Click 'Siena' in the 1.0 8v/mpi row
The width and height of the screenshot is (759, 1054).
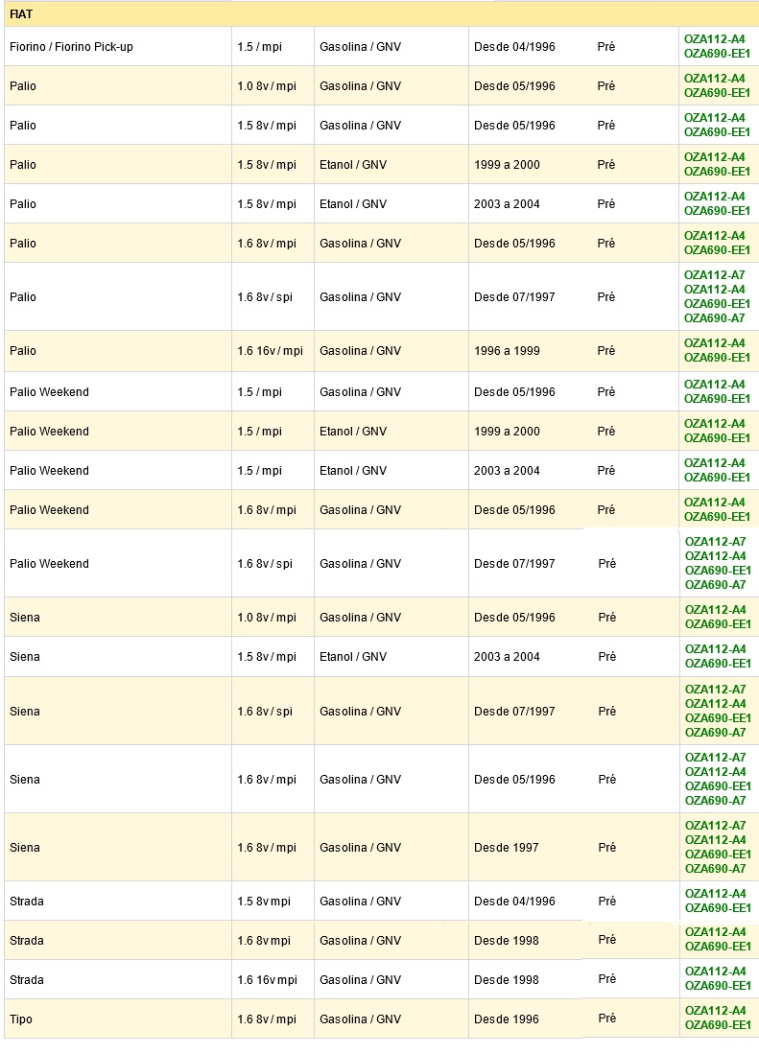25,618
